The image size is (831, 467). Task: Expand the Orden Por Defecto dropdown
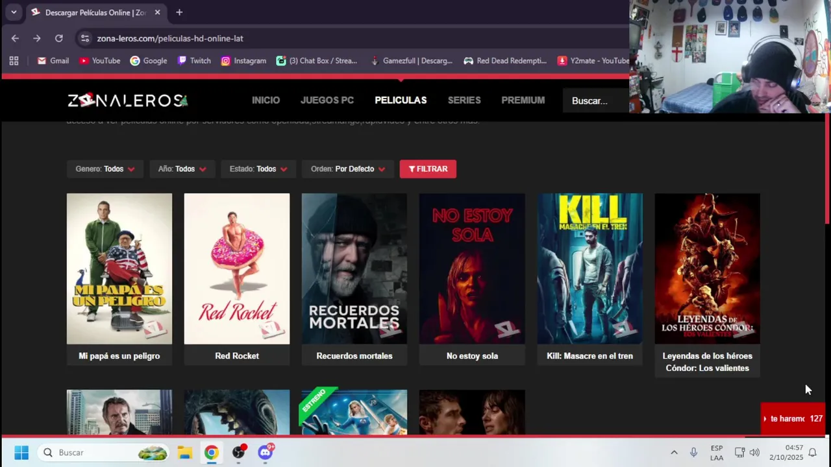pyautogui.click(x=347, y=169)
